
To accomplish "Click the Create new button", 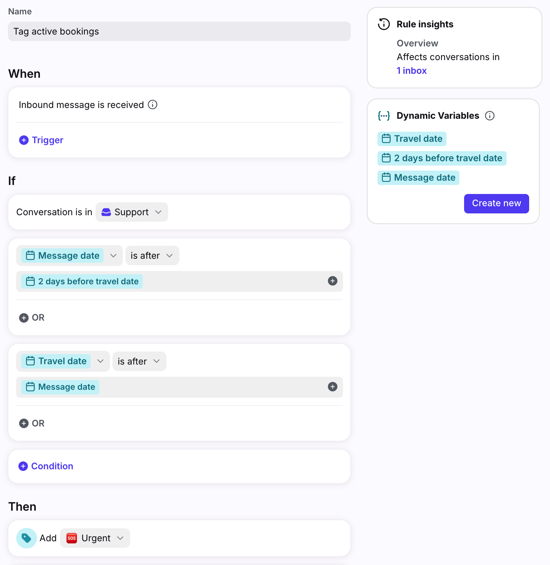I will pos(496,203).
